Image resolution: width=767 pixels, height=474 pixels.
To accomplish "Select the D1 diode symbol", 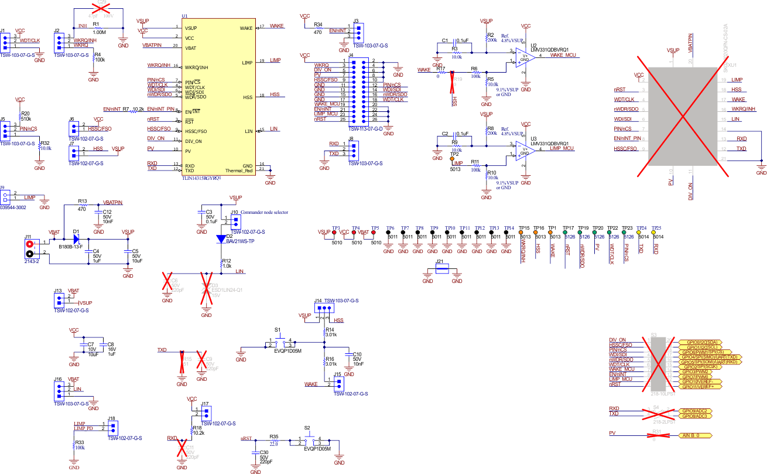I will [x=76, y=239].
